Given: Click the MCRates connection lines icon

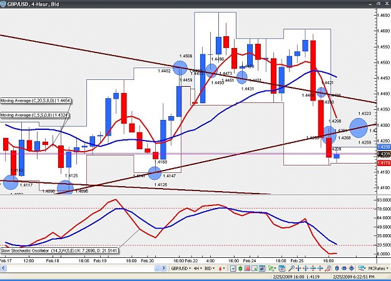Looking at the screenshot, I should click(x=362, y=269).
